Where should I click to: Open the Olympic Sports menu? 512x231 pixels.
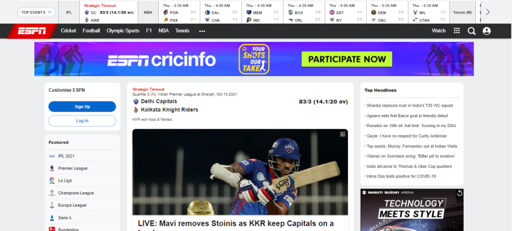[123, 31]
